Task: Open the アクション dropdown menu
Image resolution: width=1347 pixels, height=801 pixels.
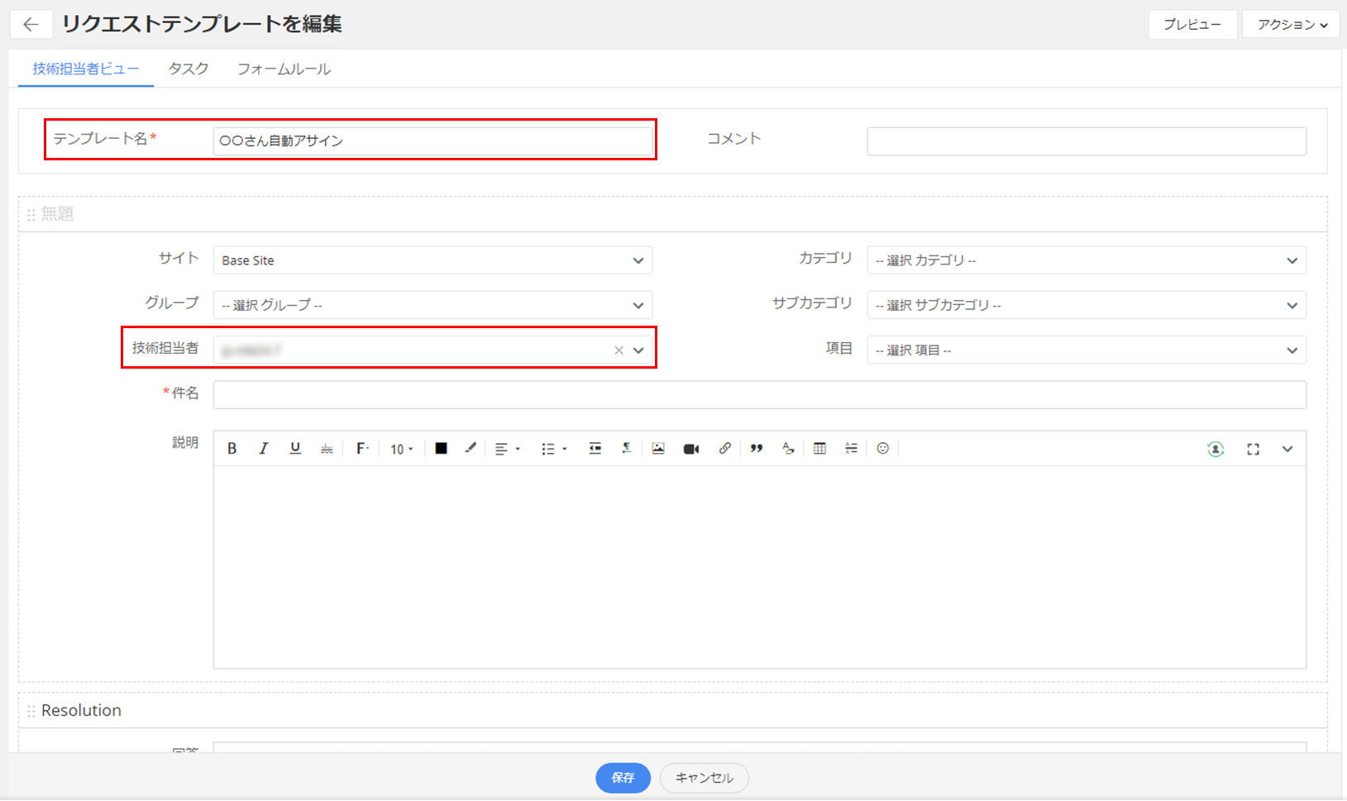Action: pos(1291,25)
